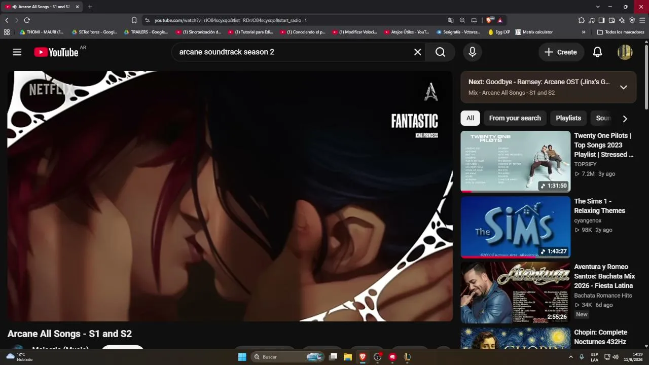649x365 pixels.
Task: Start voice search with the microphone icon
Action: [x=473, y=52]
